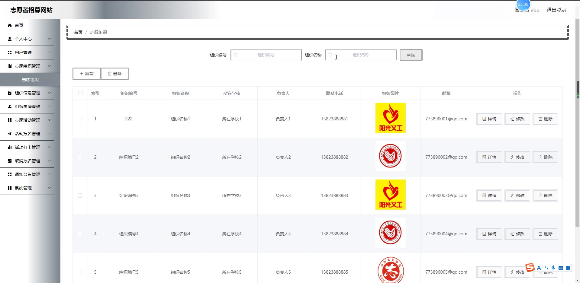Toggle the select-all checkbox in table header
Screen dimensions: 580x283
click(80, 93)
